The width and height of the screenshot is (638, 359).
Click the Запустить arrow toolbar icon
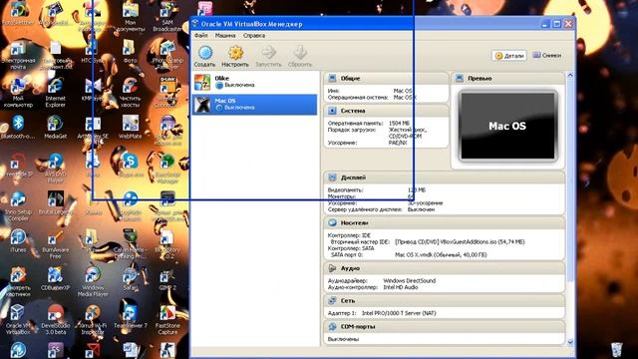(268, 57)
